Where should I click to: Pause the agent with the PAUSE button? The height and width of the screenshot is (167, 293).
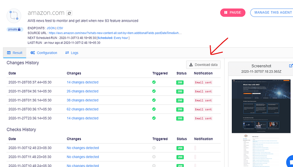click(x=233, y=12)
